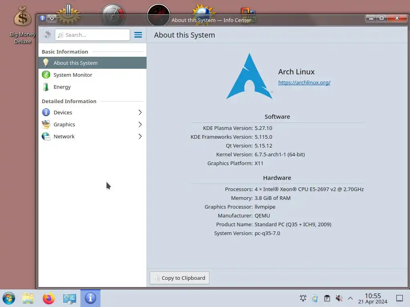Click the Memory value 3.8 GiB of RAM

click(x=272, y=198)
